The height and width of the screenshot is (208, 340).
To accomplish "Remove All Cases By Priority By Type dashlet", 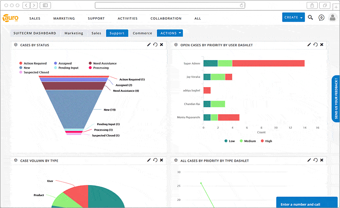I will [322, 160].
